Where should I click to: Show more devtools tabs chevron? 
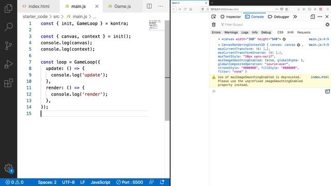295,17
